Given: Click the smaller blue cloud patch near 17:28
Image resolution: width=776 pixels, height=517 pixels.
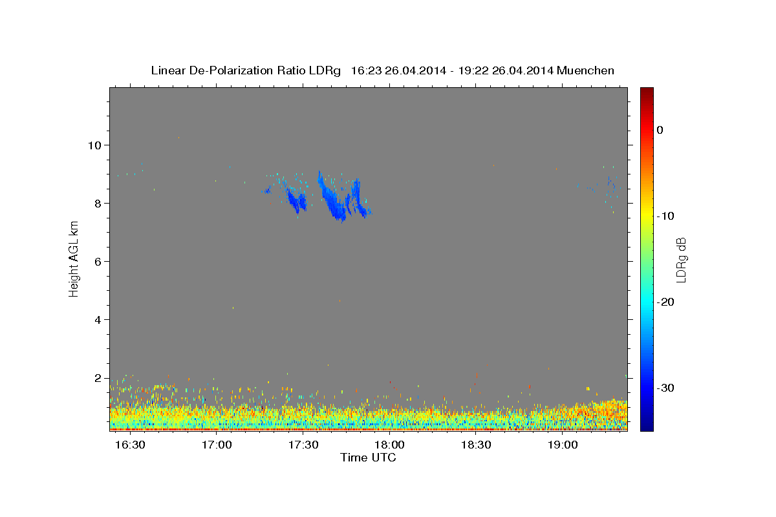Looking at the screenshot, I should (296, 199).
